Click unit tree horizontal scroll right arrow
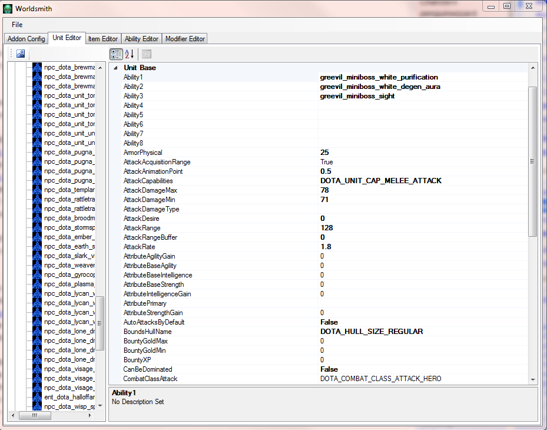547x430 pixels. click(89, 415)
